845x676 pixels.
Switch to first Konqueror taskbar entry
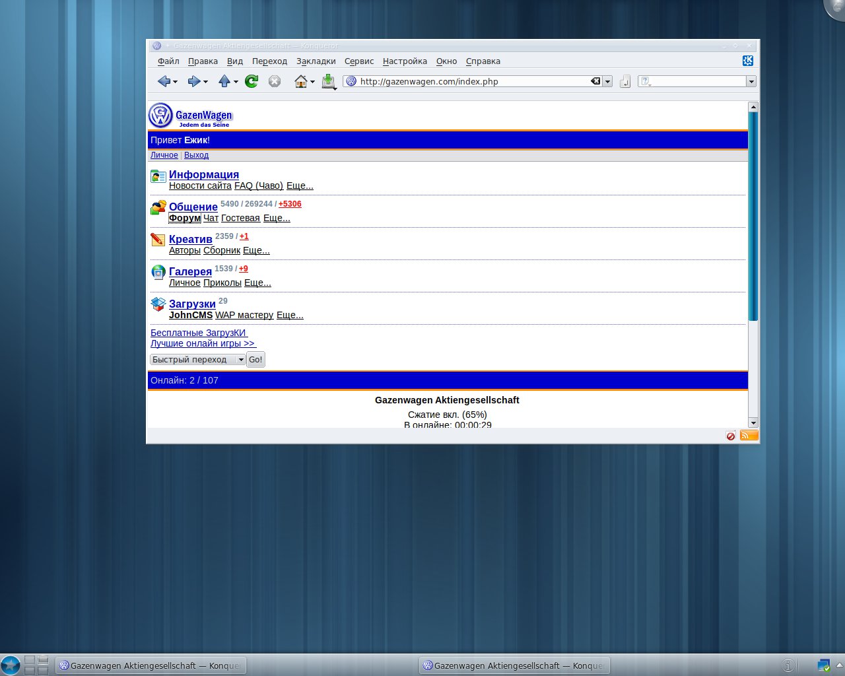[151, 665]
